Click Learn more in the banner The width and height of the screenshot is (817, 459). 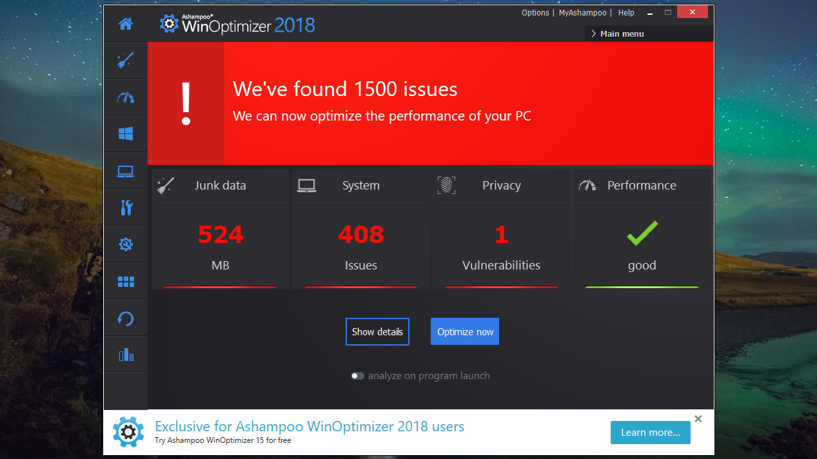(x=650, y=433)
